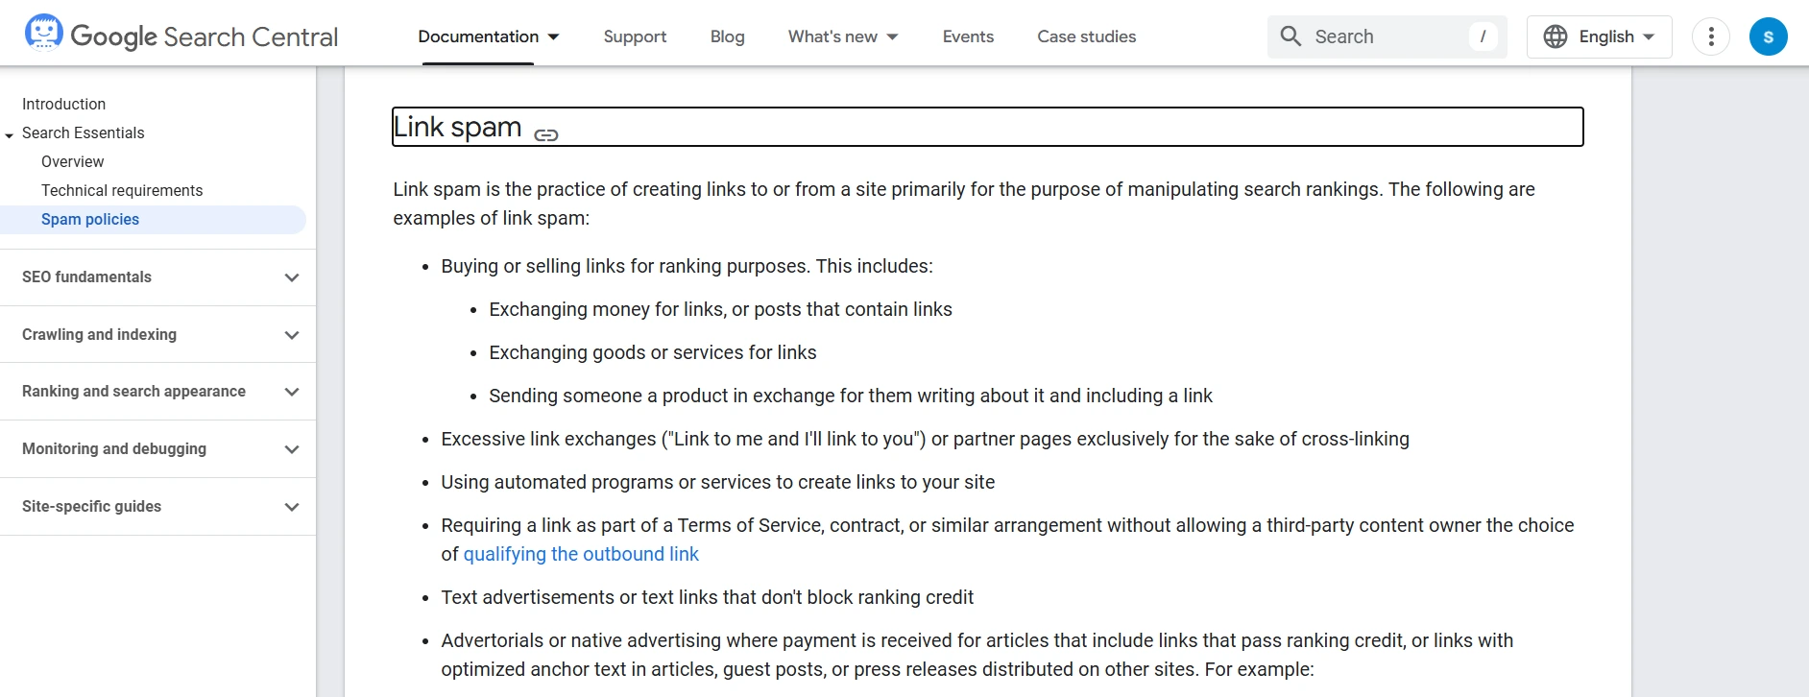This screenshot has height=697, width=1809.
Task: Click the Google Search Central logo
Action: pyautogui.click(x=182, y=35)
